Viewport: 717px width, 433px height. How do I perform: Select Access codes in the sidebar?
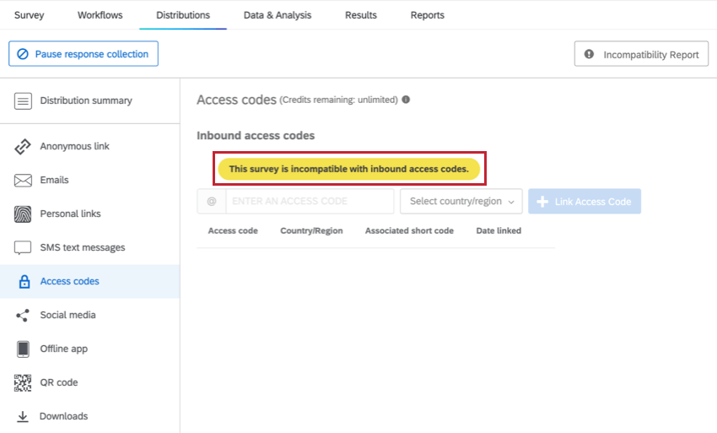point(69,282)
